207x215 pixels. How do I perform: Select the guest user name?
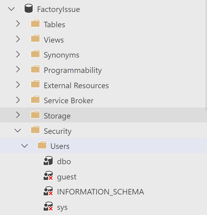click(x=67, y=177)
